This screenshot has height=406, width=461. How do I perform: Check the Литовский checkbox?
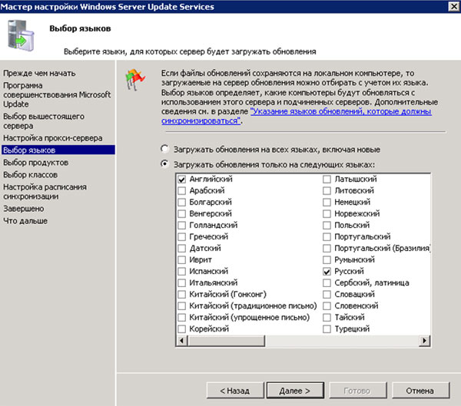tap(327, 190)
